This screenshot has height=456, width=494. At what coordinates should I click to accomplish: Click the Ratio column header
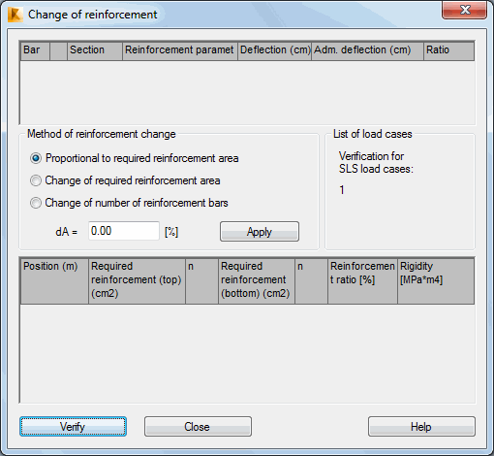pyautogui.click(x=448, y=50)
